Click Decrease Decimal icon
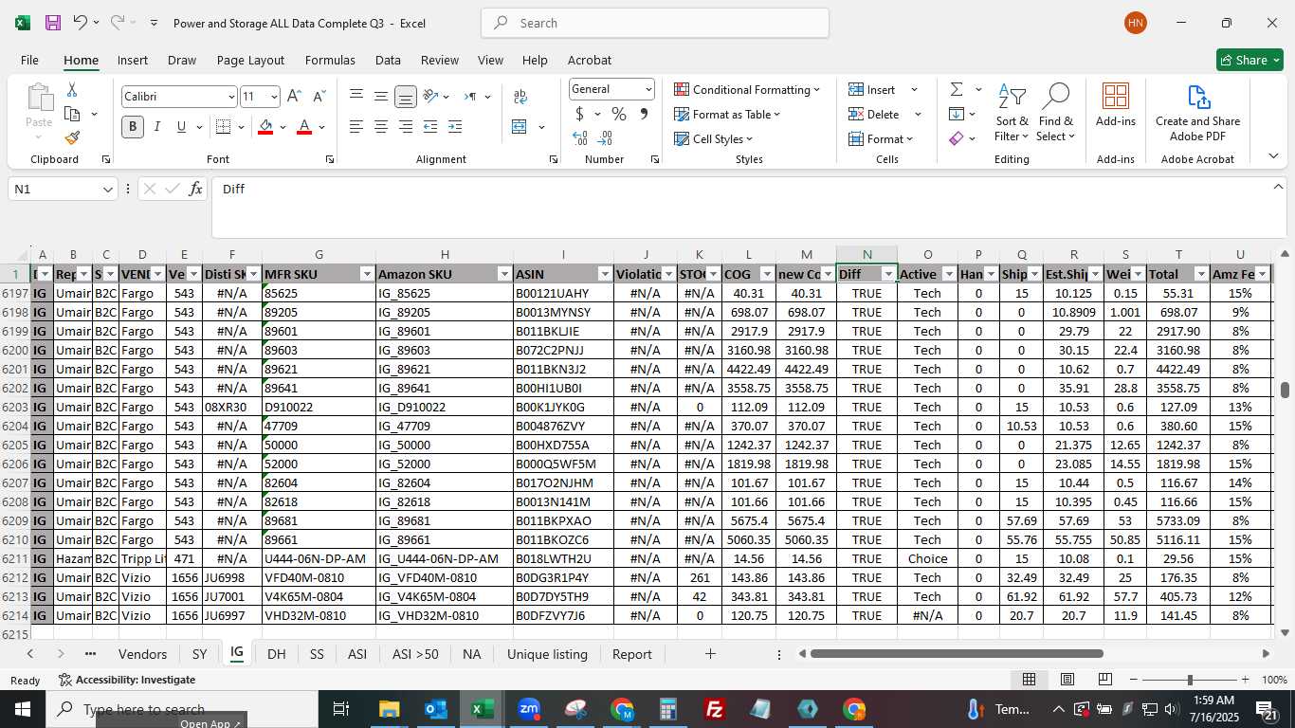Viewport: 1295px width, 728px height. [606, 138]
